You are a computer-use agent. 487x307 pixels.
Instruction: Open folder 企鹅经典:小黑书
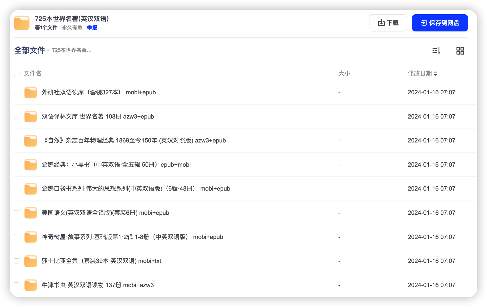(116, 165)
